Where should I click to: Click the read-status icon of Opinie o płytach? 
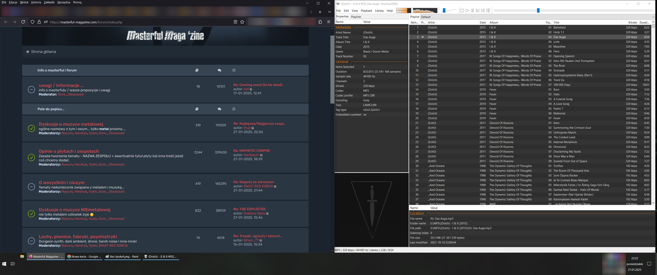[x=31, y=158]
